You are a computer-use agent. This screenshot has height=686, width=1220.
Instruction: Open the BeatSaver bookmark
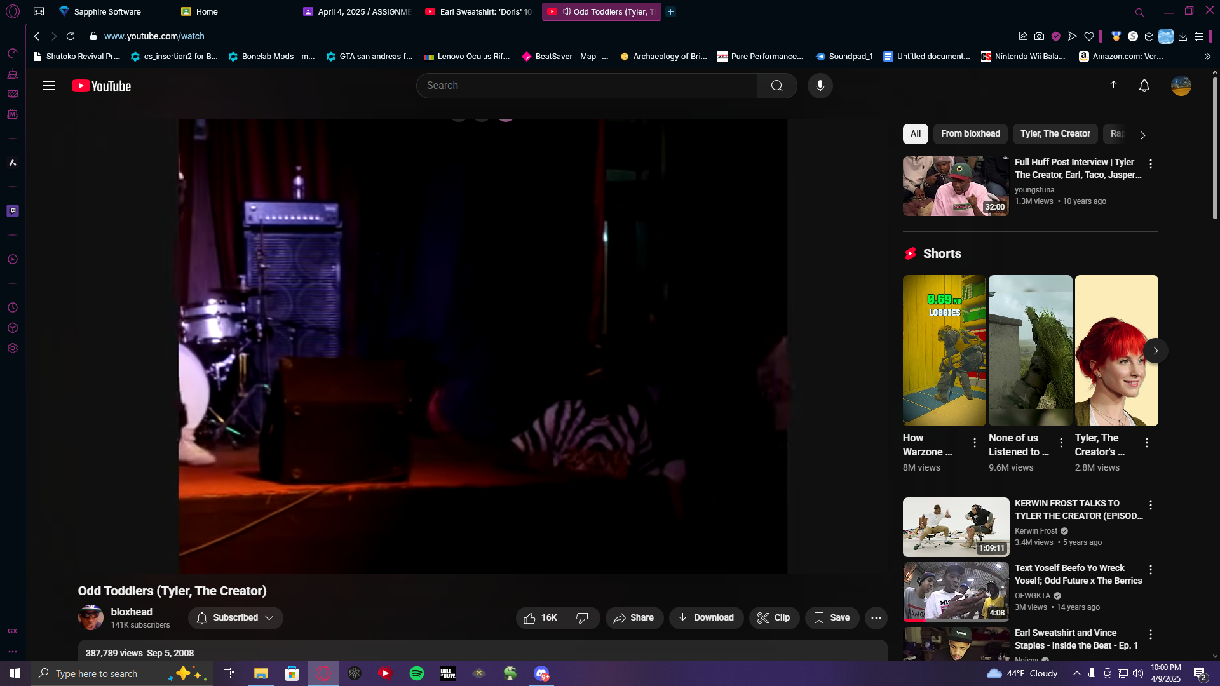(x=566, y=57)
